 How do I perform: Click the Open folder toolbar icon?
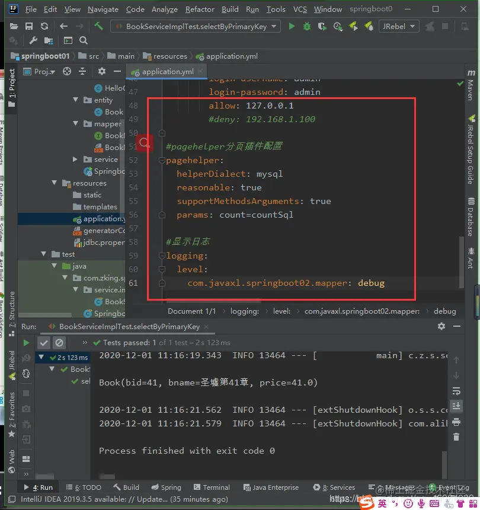tap(14, 26)
